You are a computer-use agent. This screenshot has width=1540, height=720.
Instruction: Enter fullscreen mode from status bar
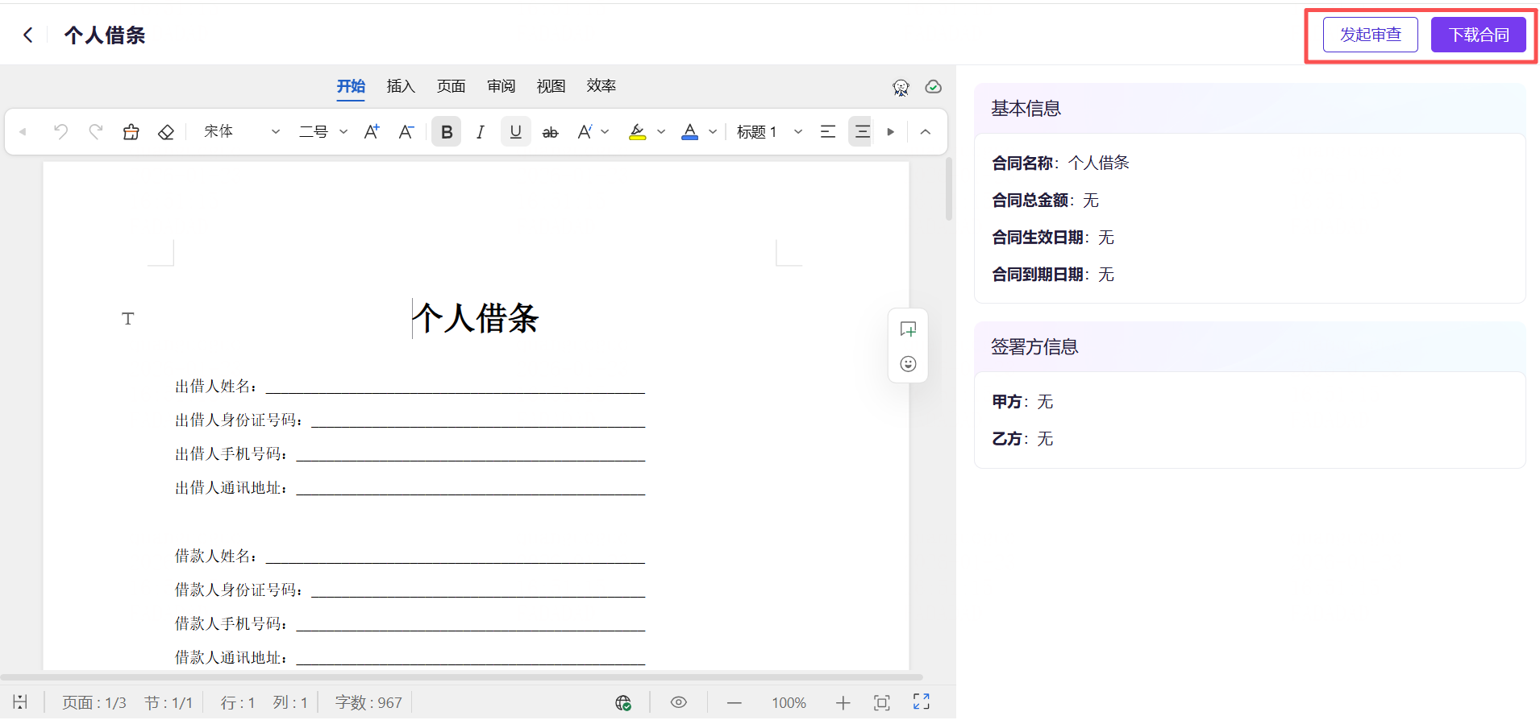click(x=921, y=702)
